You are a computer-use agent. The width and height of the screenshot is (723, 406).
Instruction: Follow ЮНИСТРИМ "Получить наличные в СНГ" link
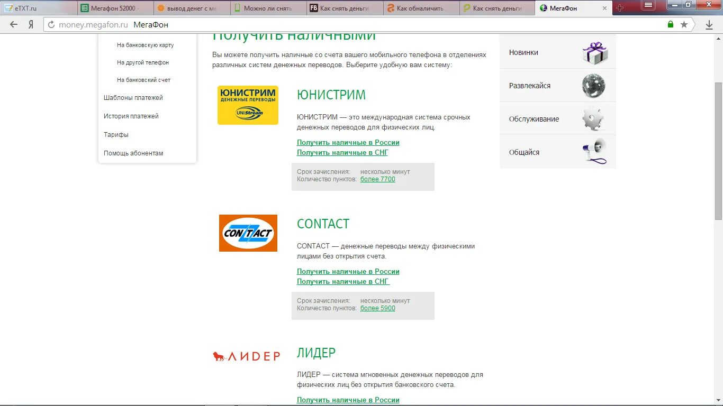click(342, 153)
